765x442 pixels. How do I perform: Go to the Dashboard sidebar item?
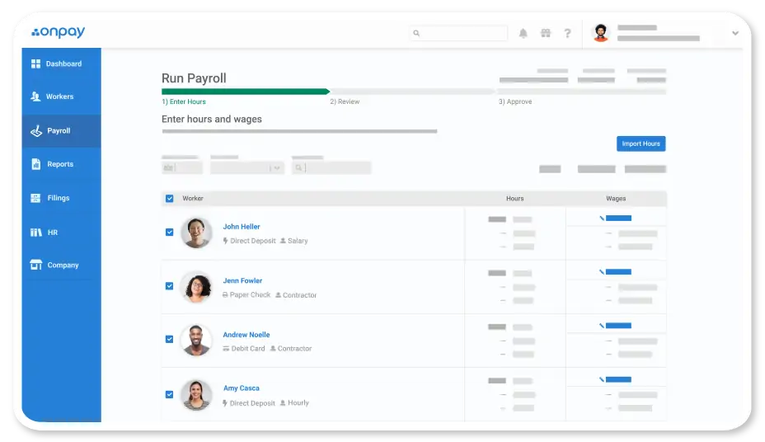63,63
